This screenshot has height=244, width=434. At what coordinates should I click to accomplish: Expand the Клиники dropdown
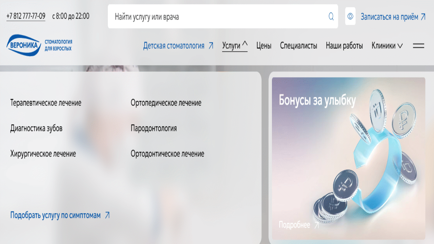[387, 46]
